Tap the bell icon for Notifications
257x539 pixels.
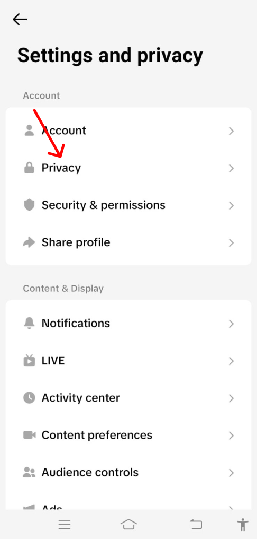pyautogui.click(x=29, y=323)
